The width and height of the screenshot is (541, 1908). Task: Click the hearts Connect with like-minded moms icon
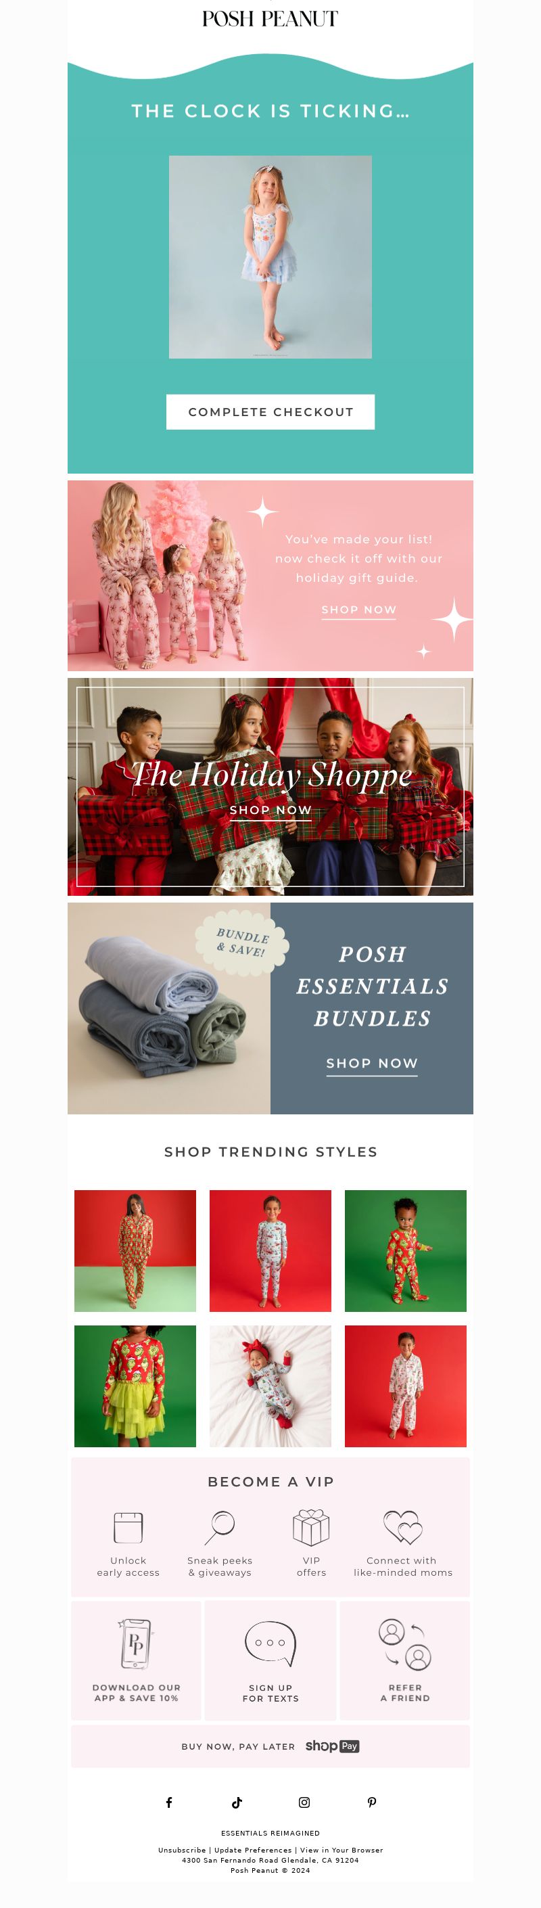point(402,1527)
